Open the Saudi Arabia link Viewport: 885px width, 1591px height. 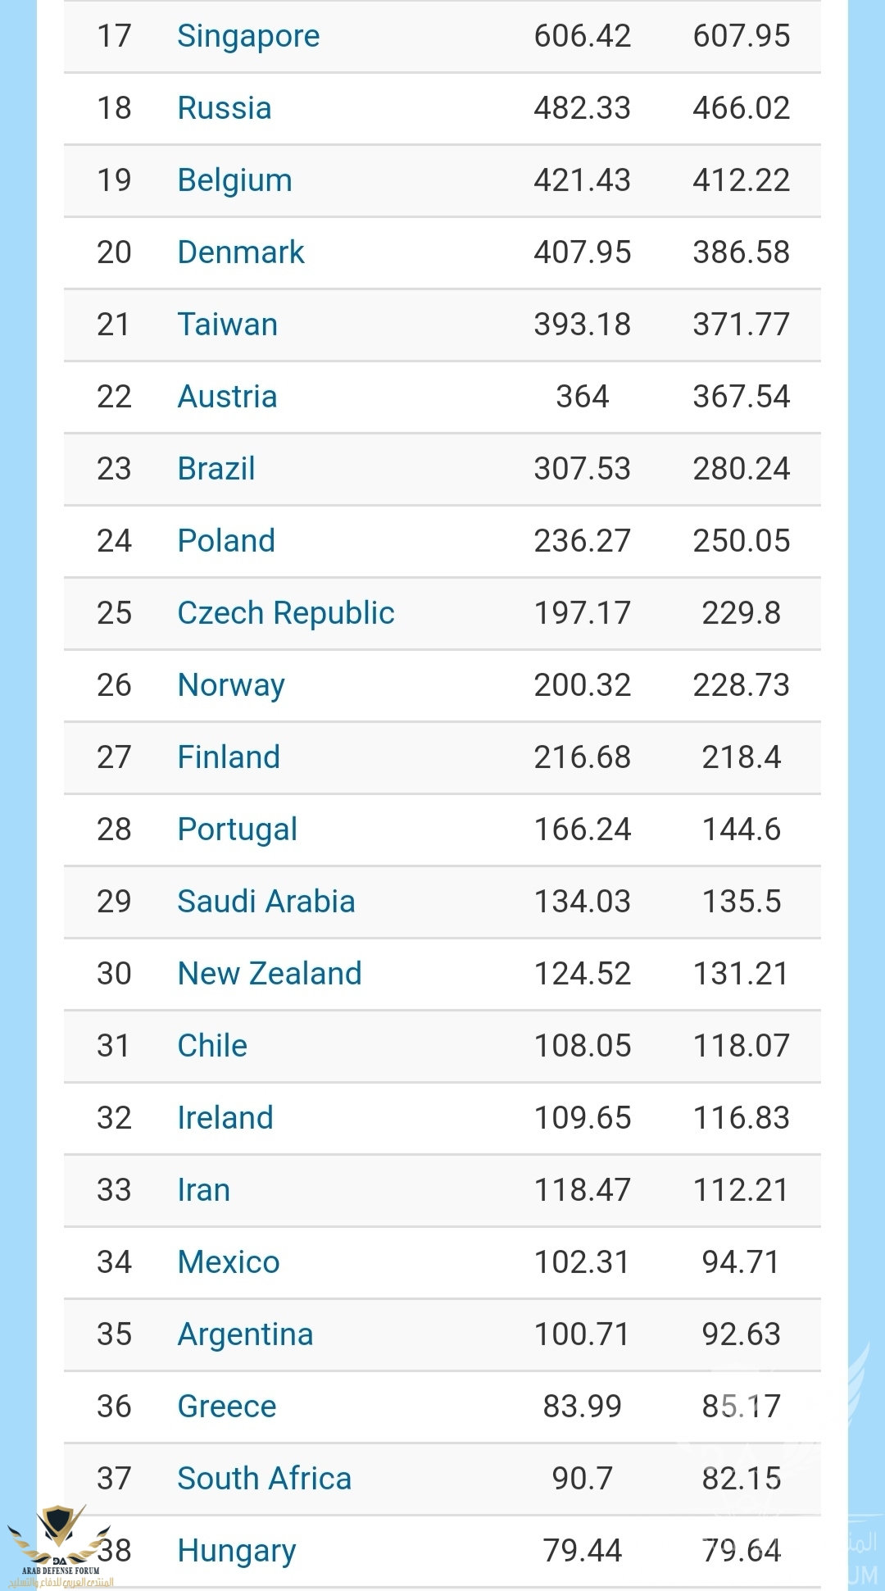click(x=266, y=902)
